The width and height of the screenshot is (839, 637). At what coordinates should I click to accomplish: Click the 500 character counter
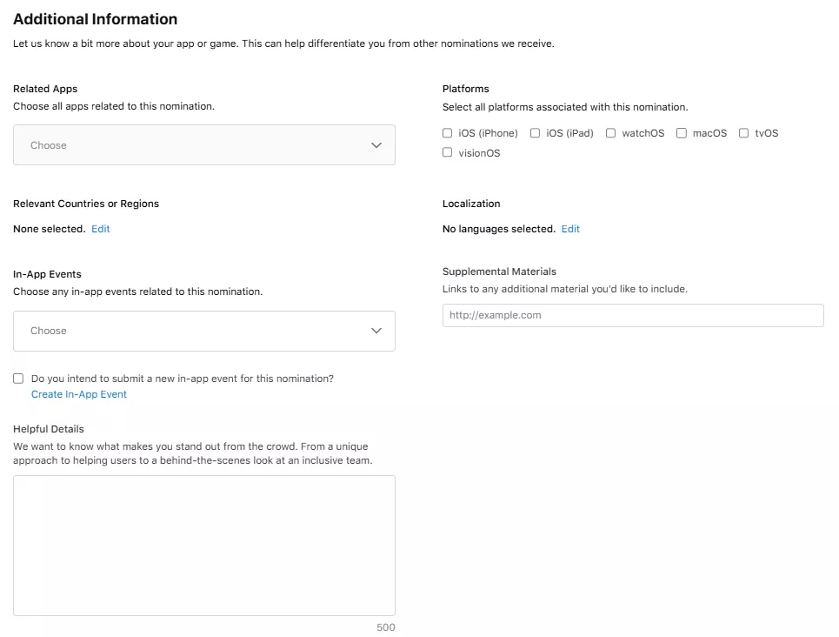386,627
